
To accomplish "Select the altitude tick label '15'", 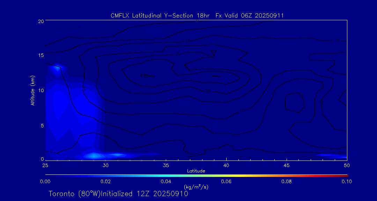I will [x=41, y=55].
